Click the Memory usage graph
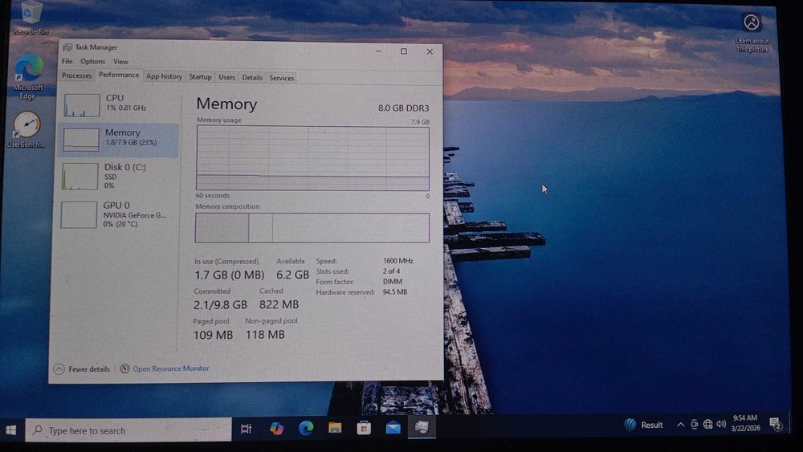The image size is (803, 452). click(312, 158)
